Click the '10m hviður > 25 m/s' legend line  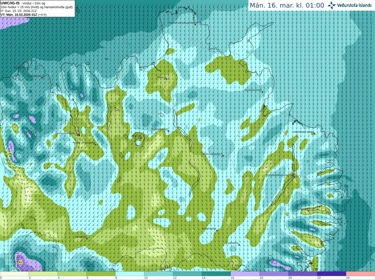coord(36,7)
